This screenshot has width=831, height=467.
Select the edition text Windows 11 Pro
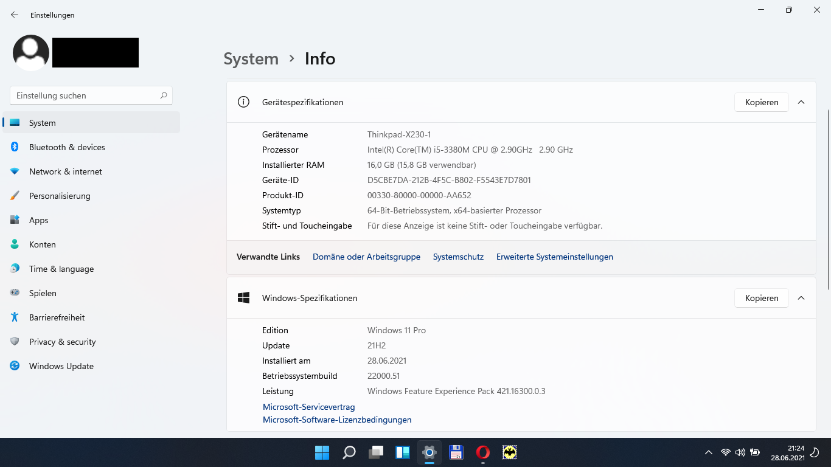coord(397,330)
